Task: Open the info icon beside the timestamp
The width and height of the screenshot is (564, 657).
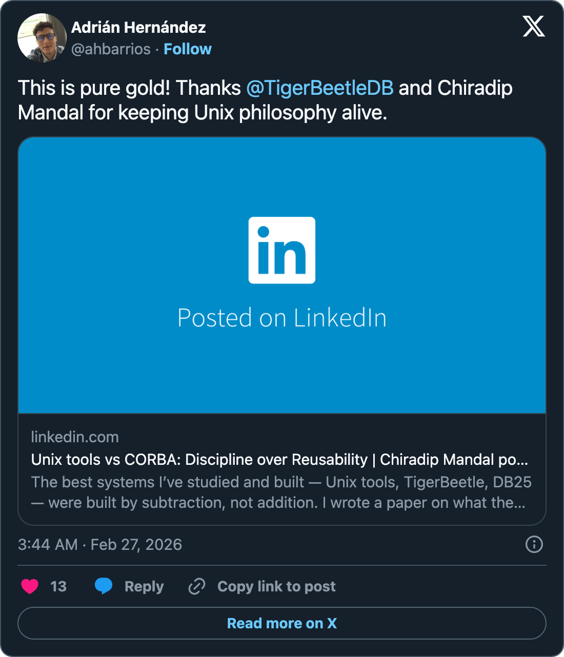Action: point(534,544)
